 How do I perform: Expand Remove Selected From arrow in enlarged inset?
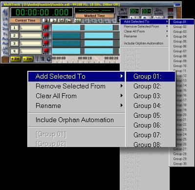tap(122, 86)
